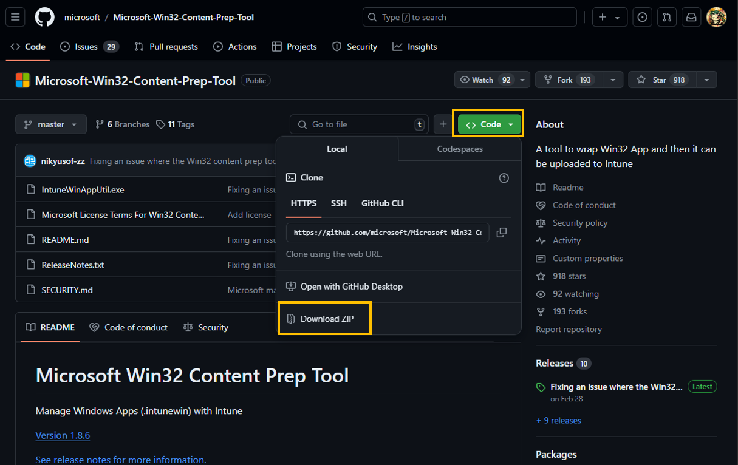The width and height of the screenshot is (738, 465).
Task: Open IntuneWinAppUtil.exe file
Action: coord(83,190)
